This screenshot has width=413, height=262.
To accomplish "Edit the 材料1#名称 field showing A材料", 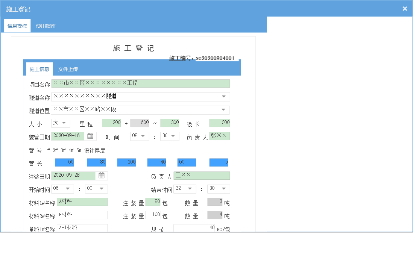I will [82, 202].
